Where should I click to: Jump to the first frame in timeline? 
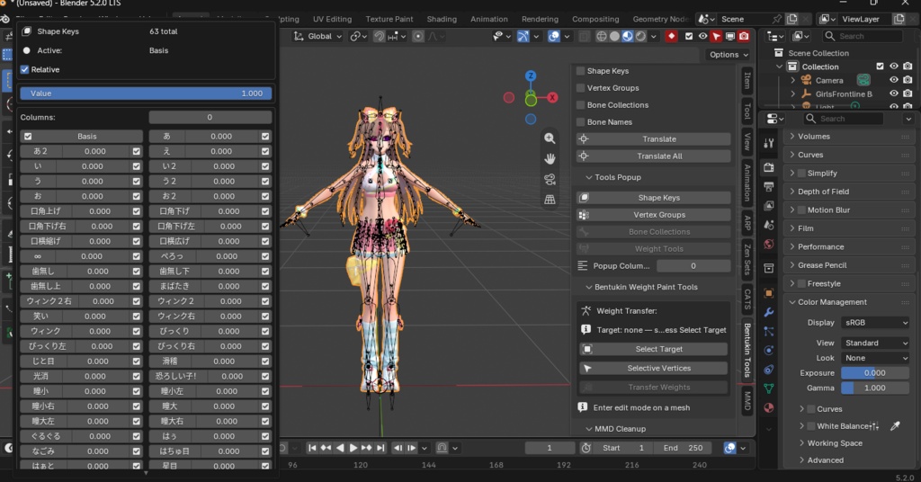(x=312, y=448)
